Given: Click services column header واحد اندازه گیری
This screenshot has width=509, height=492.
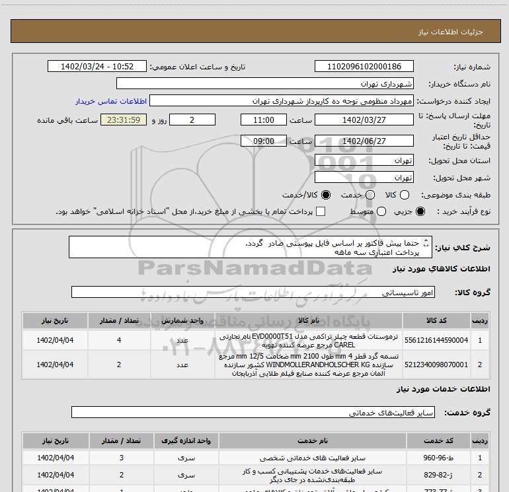Looking at the screenshot, I should tap(186, 440).
